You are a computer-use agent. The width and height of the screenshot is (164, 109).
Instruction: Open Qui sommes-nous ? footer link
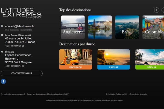tap(17, 94)
